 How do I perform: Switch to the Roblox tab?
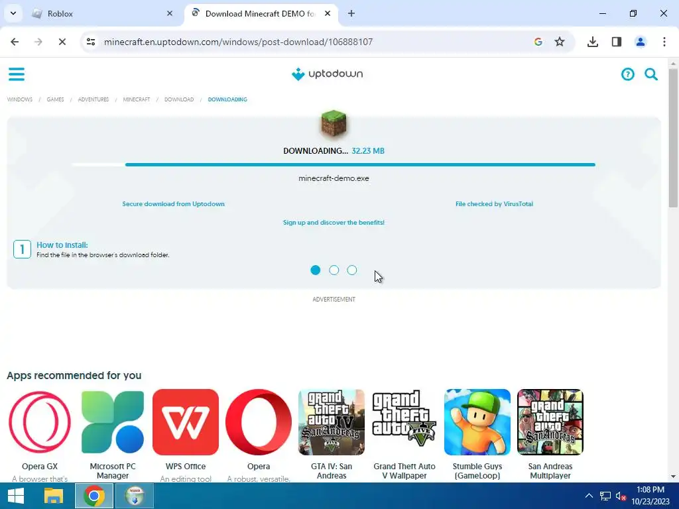point(103,13)
